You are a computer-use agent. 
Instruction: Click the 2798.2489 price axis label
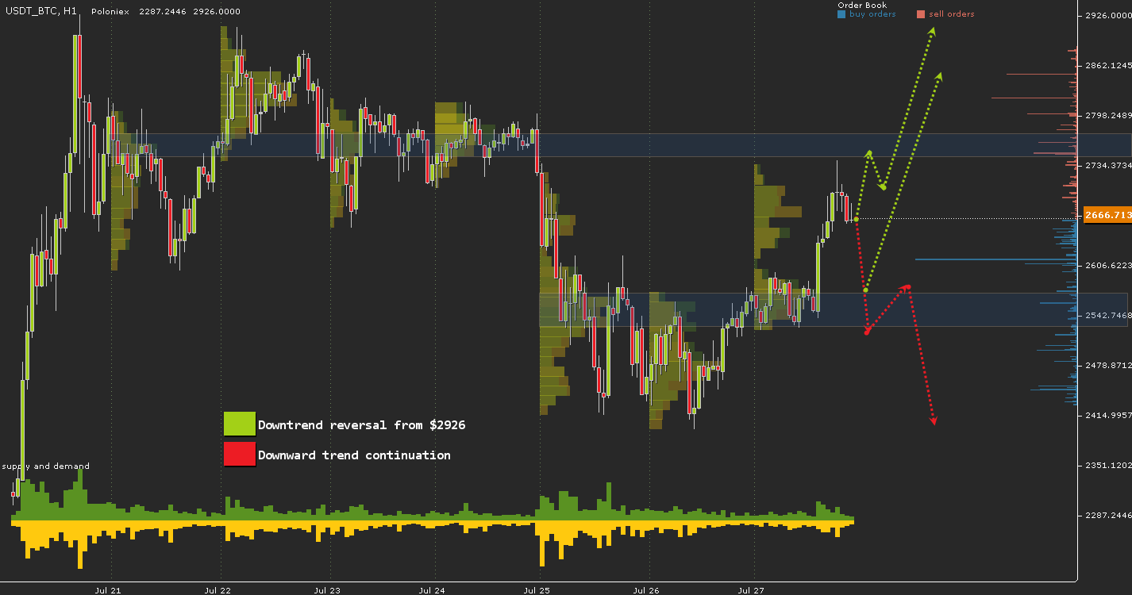point(1107,115)
